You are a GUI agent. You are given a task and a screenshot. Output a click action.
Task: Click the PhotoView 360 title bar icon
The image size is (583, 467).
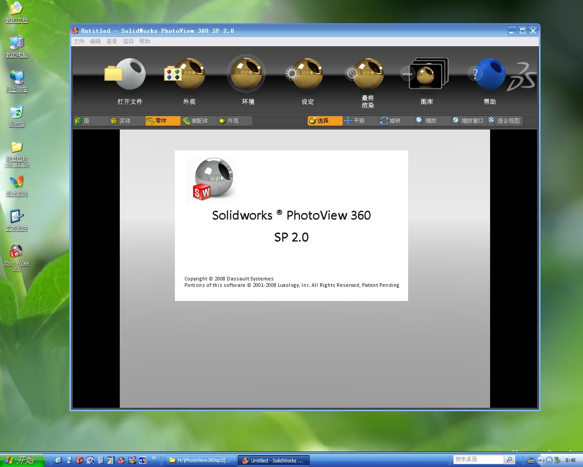click(75, 31)
